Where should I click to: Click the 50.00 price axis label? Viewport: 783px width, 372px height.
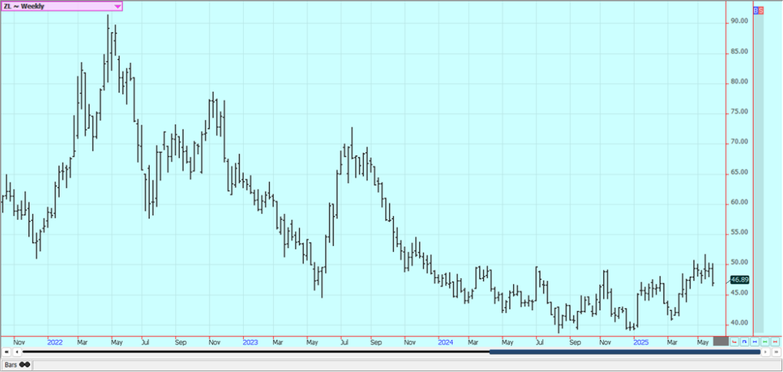tap(739, 262)
